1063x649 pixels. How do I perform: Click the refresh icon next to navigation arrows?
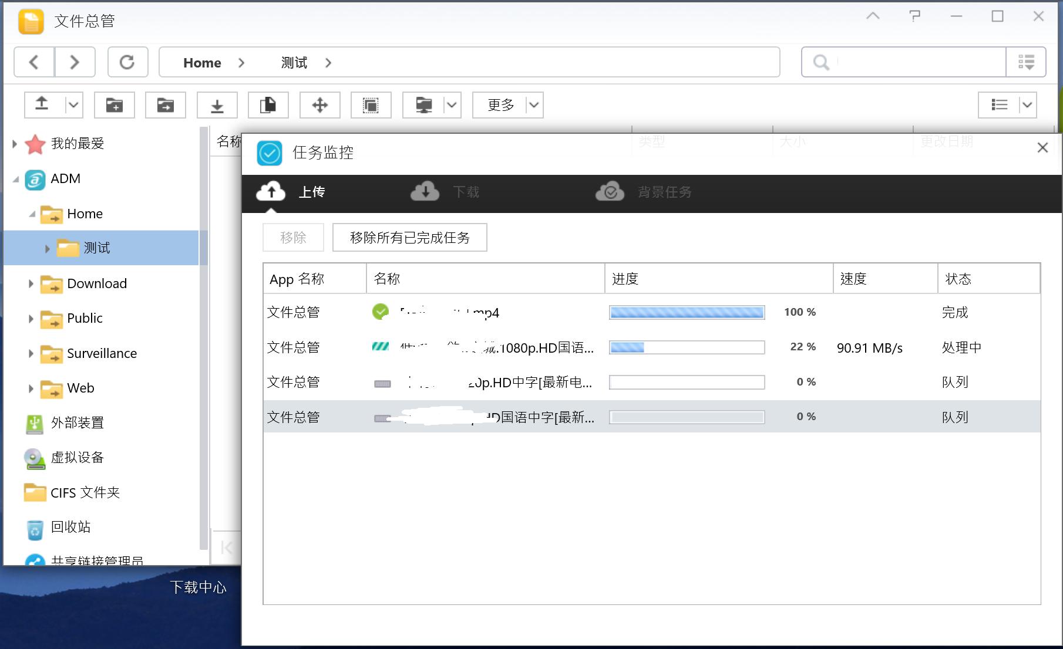pyautogui.click(x=127, y=62)
